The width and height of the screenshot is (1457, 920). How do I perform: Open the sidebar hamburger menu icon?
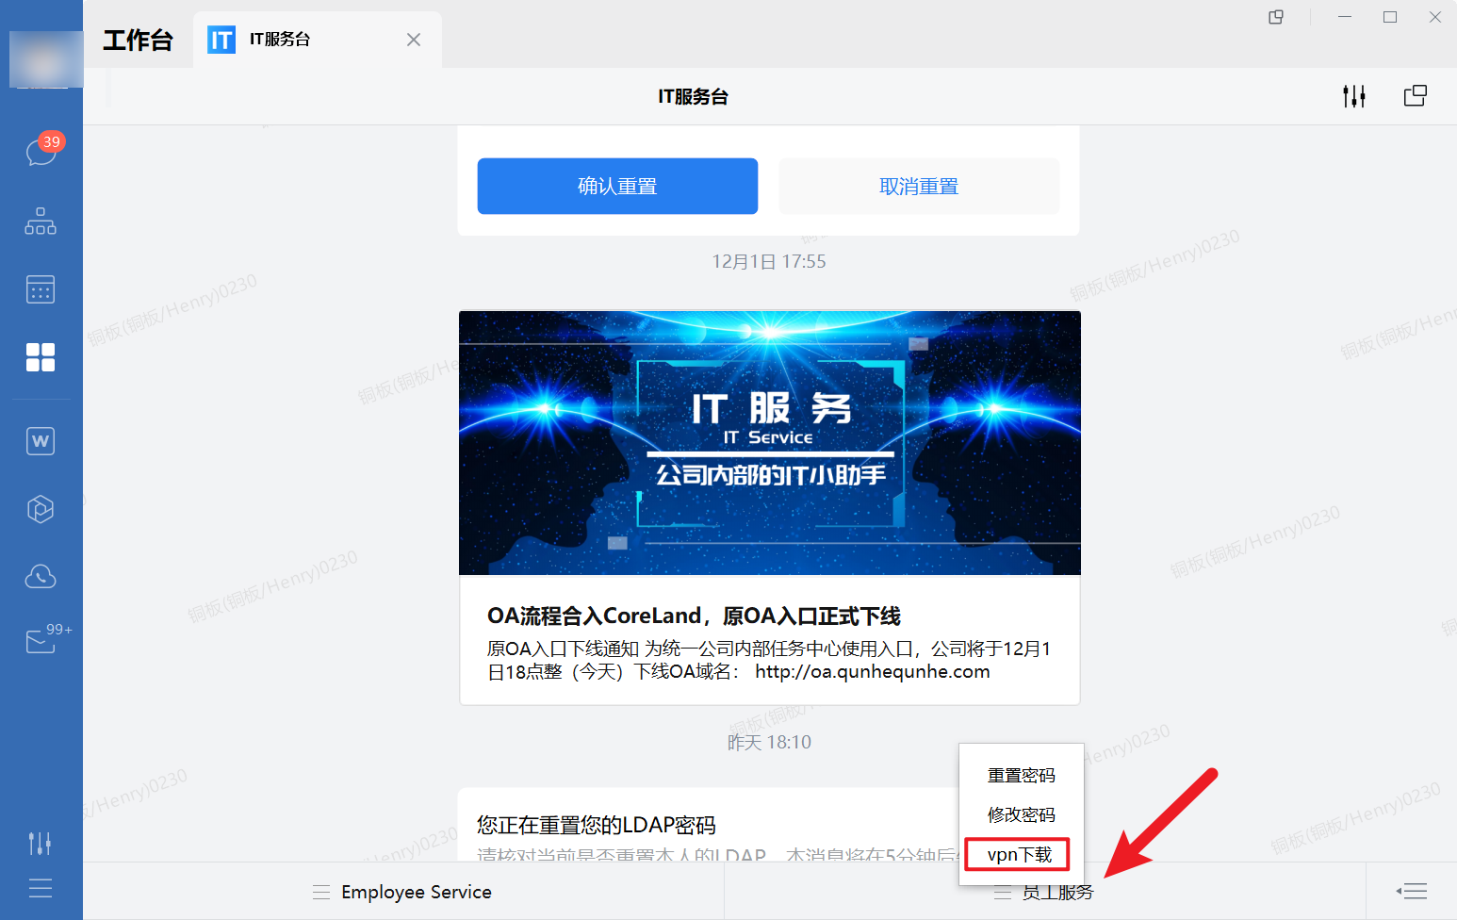click(x=41, y=888)
